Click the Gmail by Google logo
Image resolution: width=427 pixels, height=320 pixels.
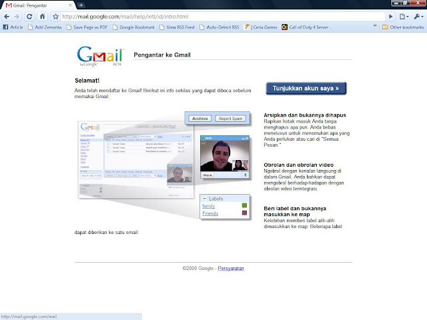tap(101, 56)
